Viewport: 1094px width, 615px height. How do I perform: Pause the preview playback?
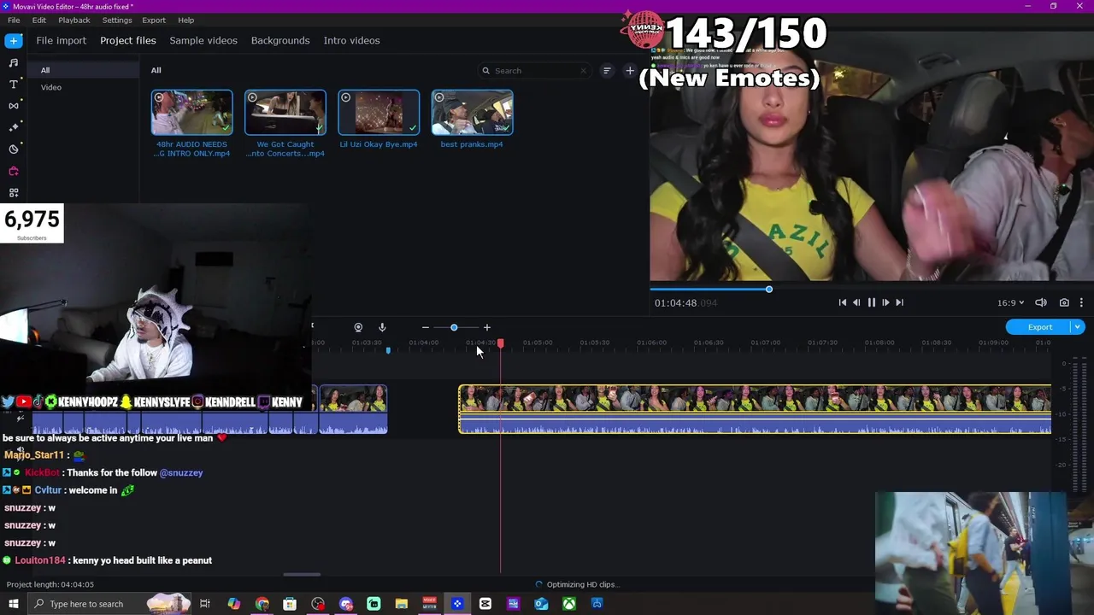coord(871,302)
